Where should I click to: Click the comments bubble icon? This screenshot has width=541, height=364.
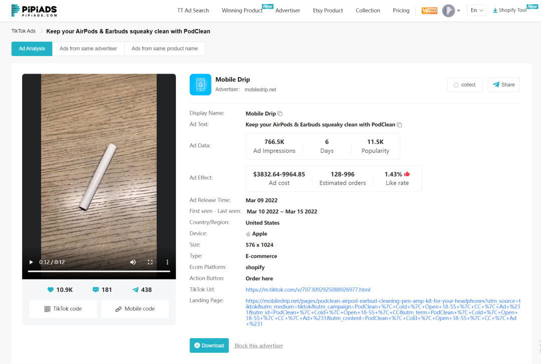click(x=96, y=289)
